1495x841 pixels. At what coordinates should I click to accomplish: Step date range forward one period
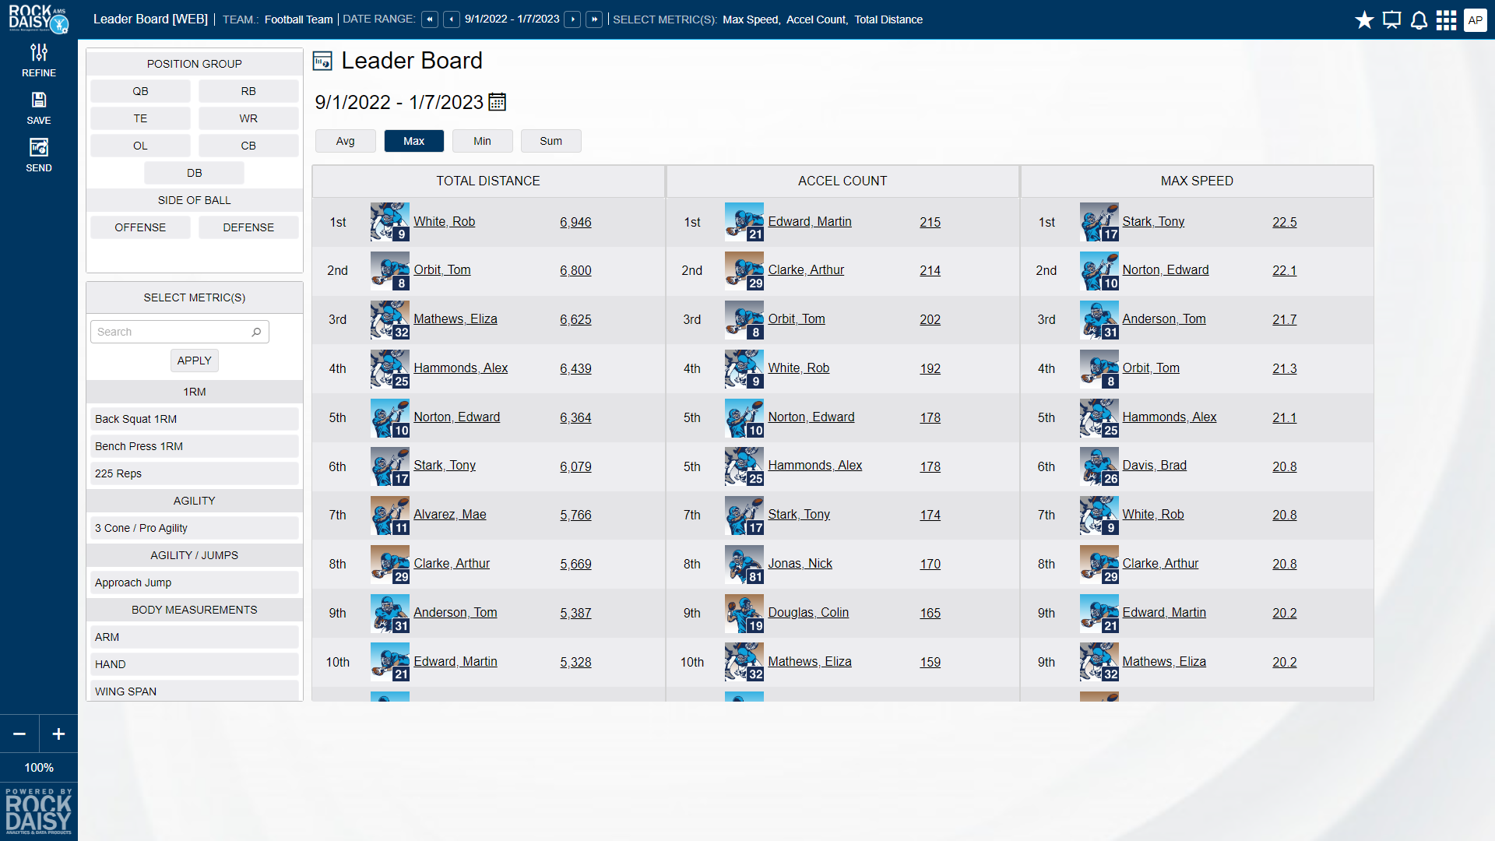click(x=572, y=19)
